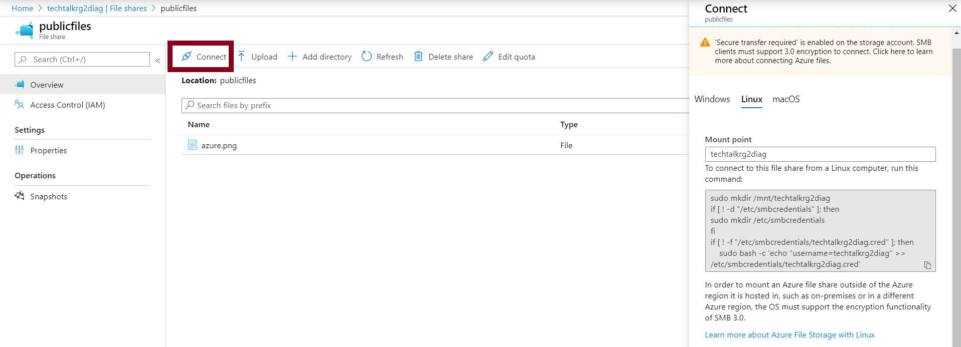The height and width of the screenshot is (347, 961).
Task: Open the azure.png file entry
Action: click(219, 145)
